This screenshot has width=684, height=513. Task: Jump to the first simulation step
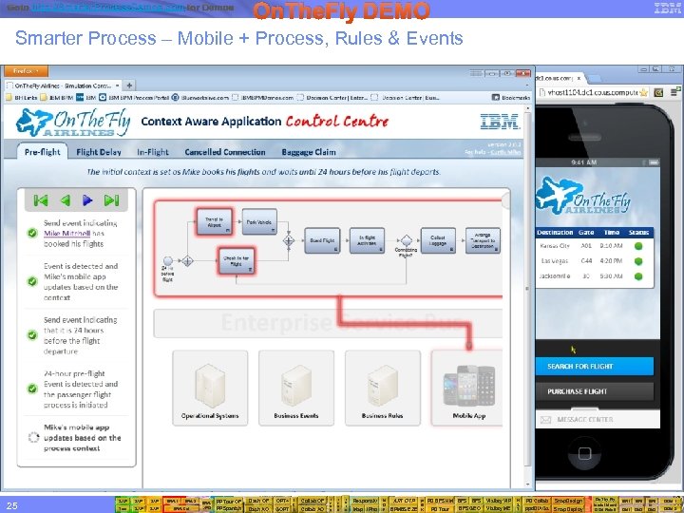pos(41,200)
